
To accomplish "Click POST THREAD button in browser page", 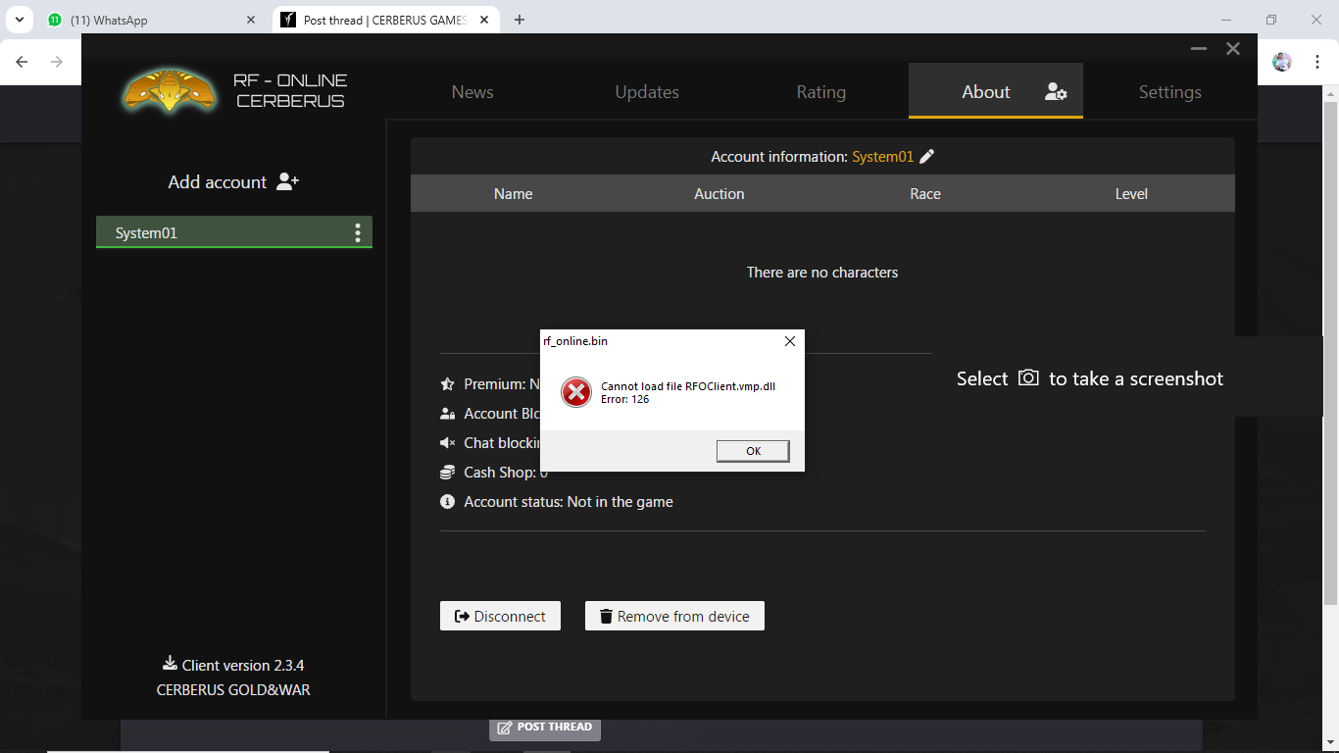I will pos(544,727).
